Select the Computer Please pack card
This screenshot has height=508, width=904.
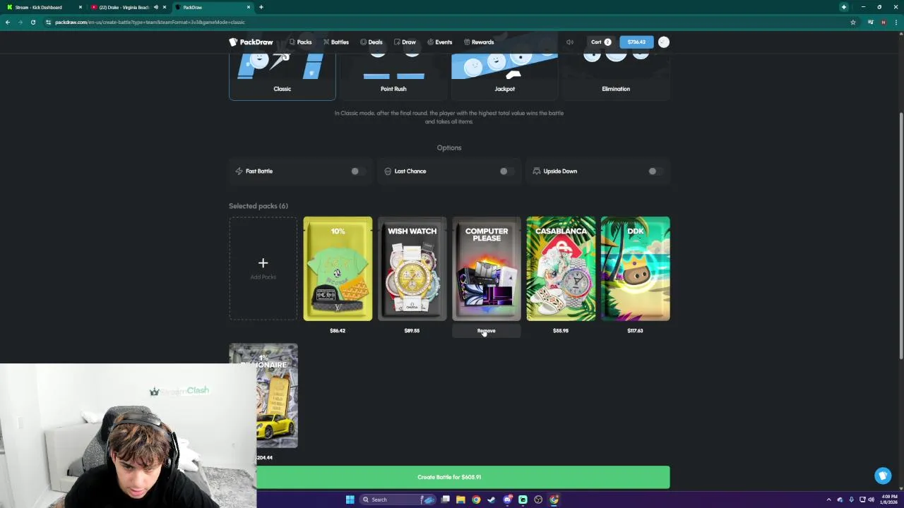pos(487,268)
